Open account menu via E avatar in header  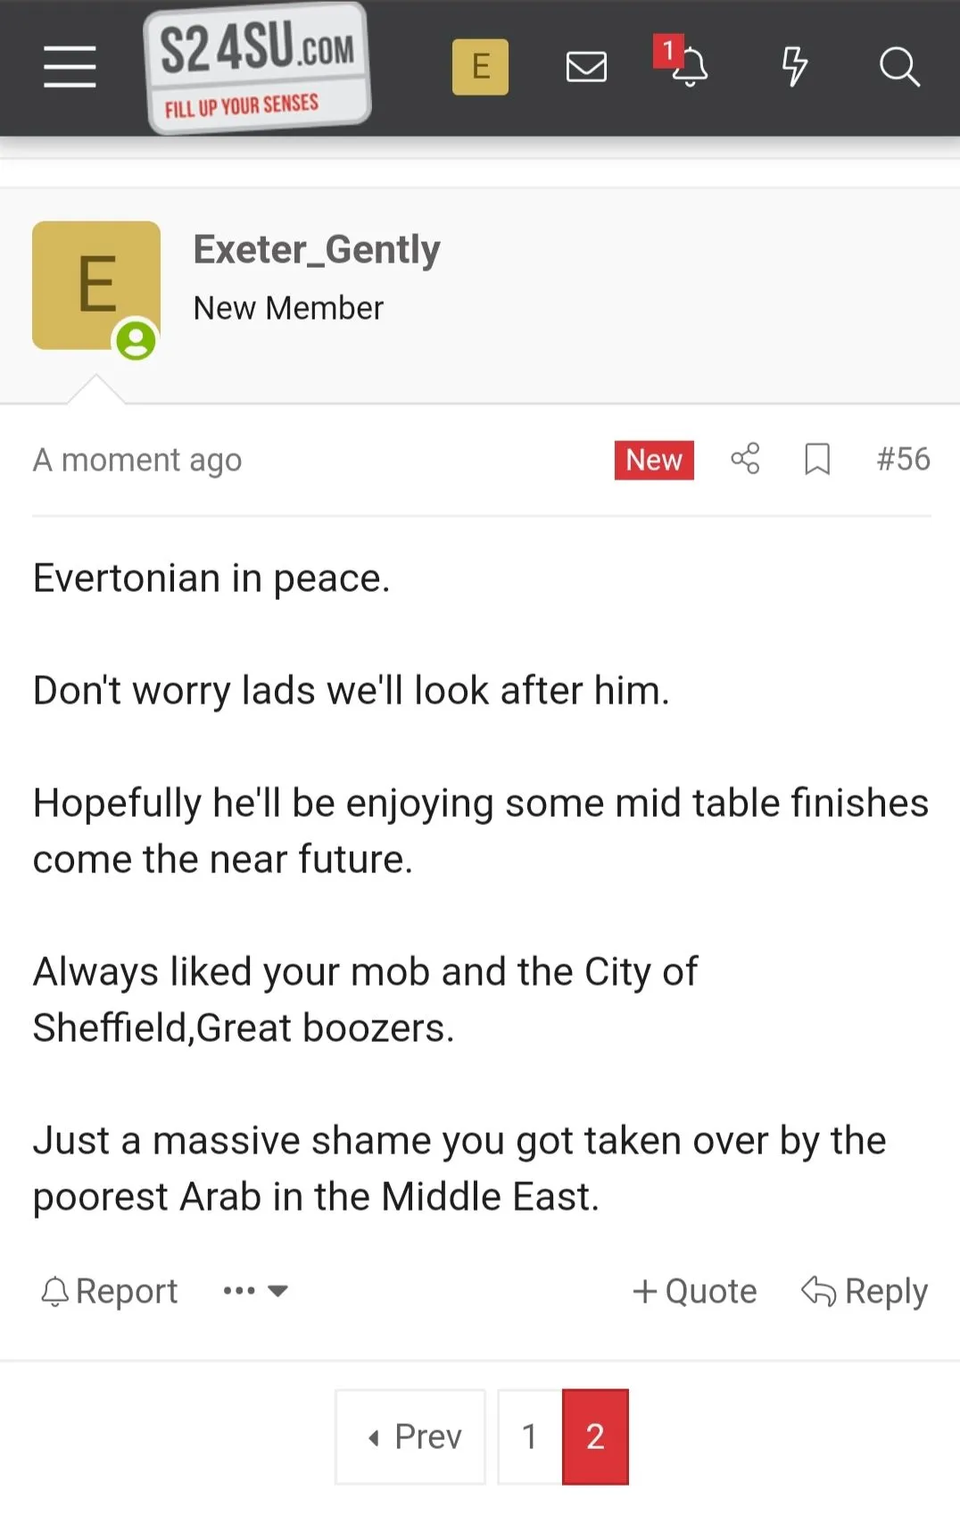point(480,67)
